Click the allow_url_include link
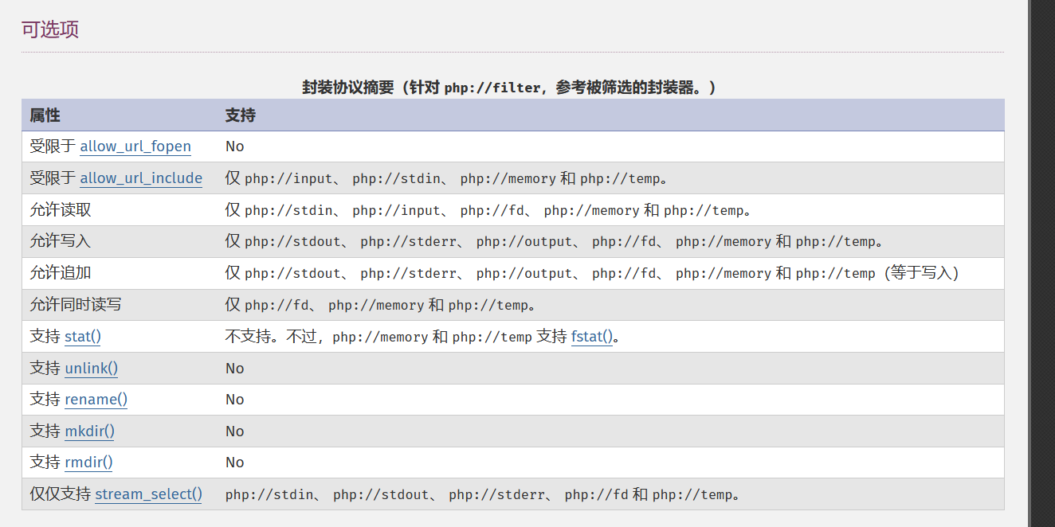This screenshot has width=1055, height=527. pyautogui.click(x=141, y=178)
